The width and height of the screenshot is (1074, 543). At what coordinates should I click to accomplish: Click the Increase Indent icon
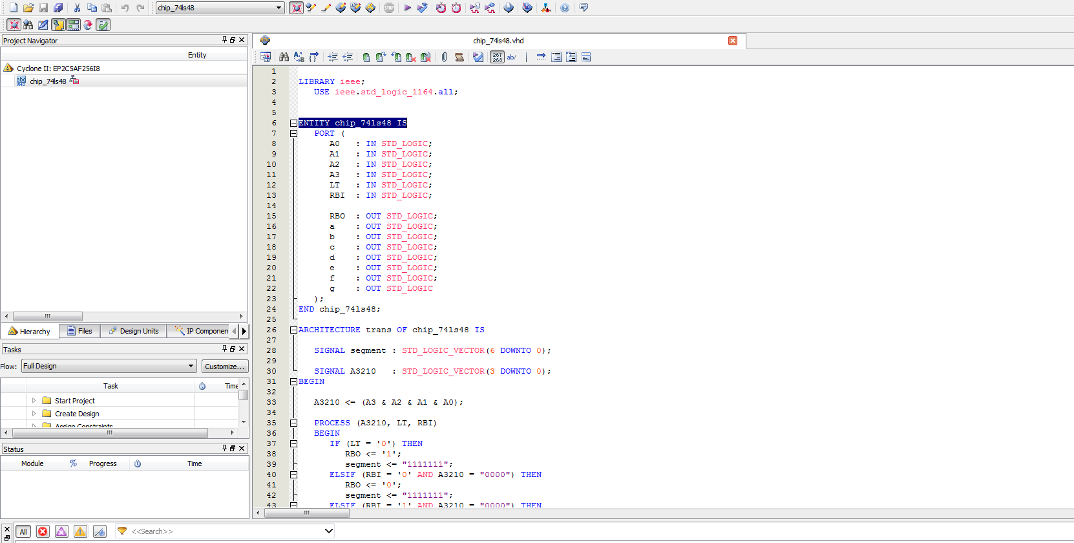tap(333, 57)
